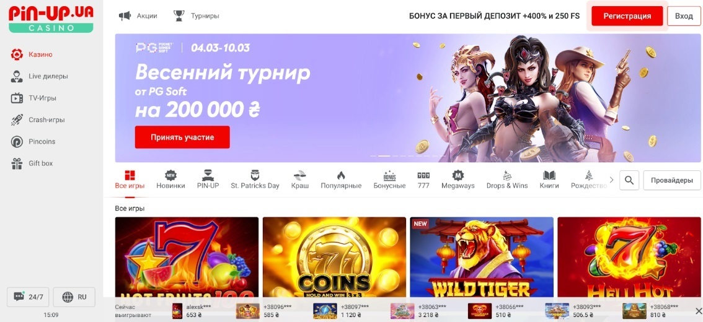The height and width of the screenshot is (322, 703).
Task: Expand more categories with right chevron
Action: [611, 180]
